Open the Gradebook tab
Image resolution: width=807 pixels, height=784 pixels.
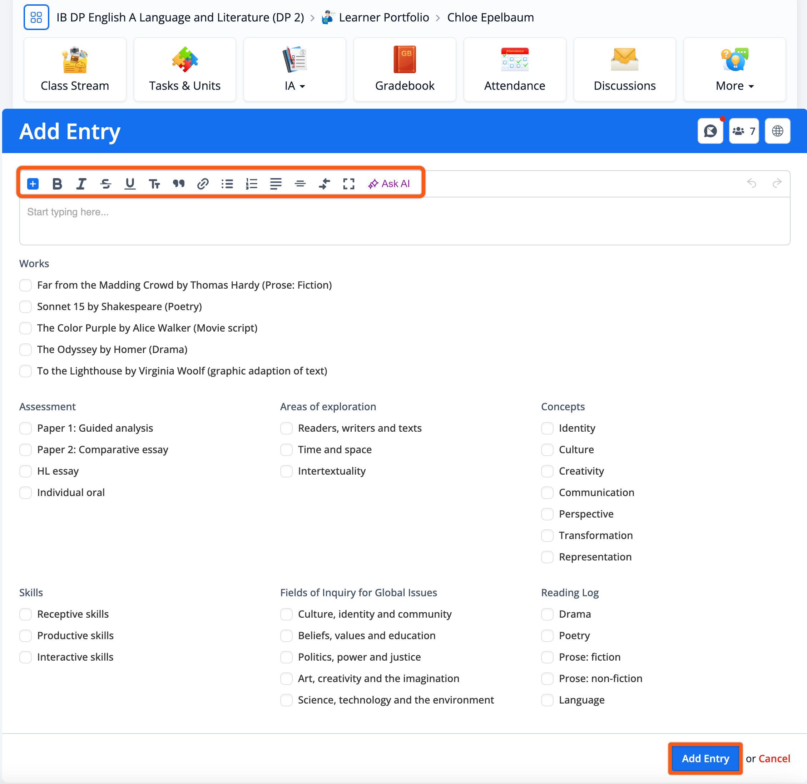click(x=404, y=69)
